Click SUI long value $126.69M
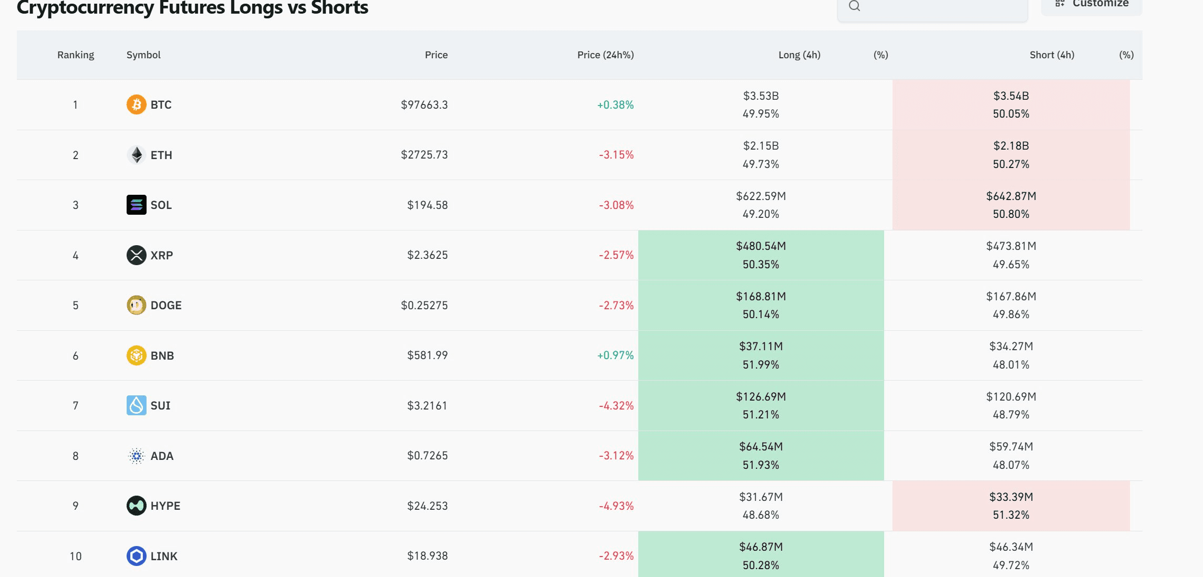 point(761,396)
